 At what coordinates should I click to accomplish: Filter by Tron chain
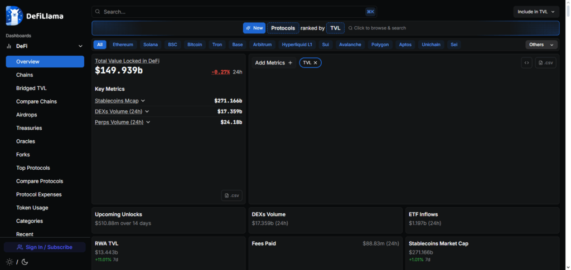[x=217, y=45]
